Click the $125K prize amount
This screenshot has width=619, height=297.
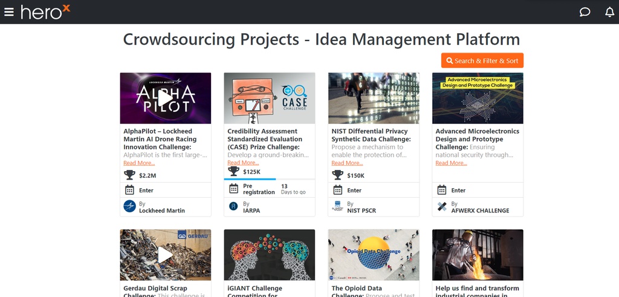pos(252,172)
